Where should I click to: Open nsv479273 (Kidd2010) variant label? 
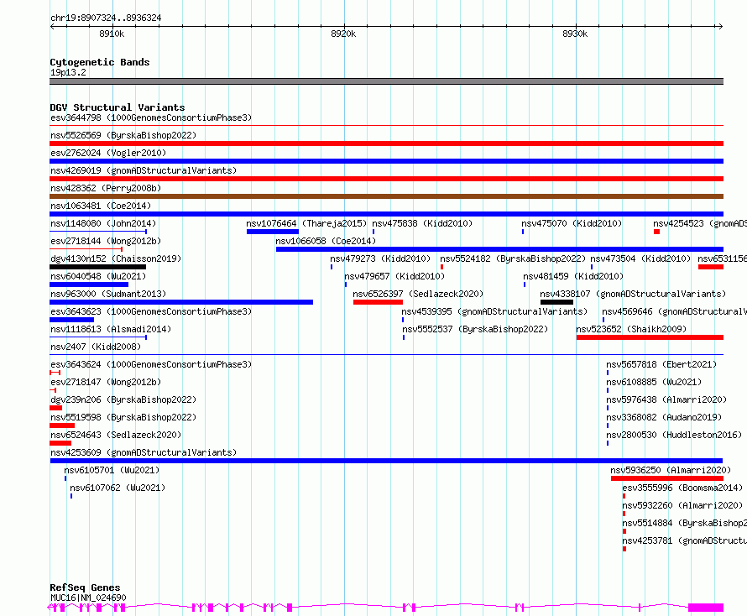click(x=380, y=258)
